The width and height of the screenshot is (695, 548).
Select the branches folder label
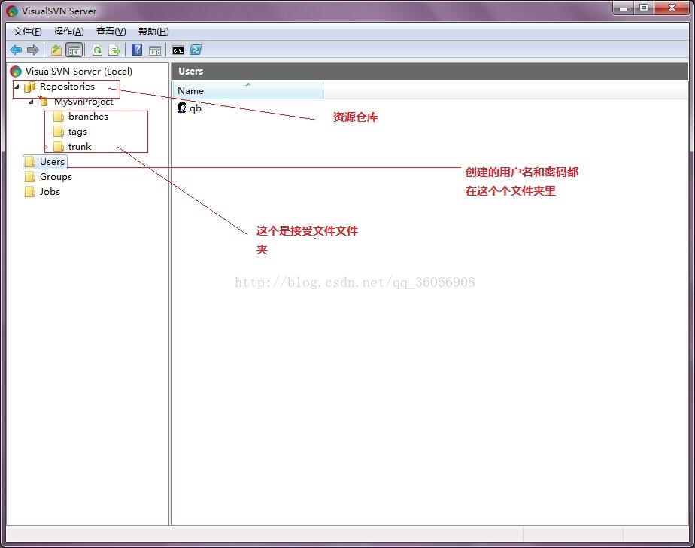[x=88, y=117]
